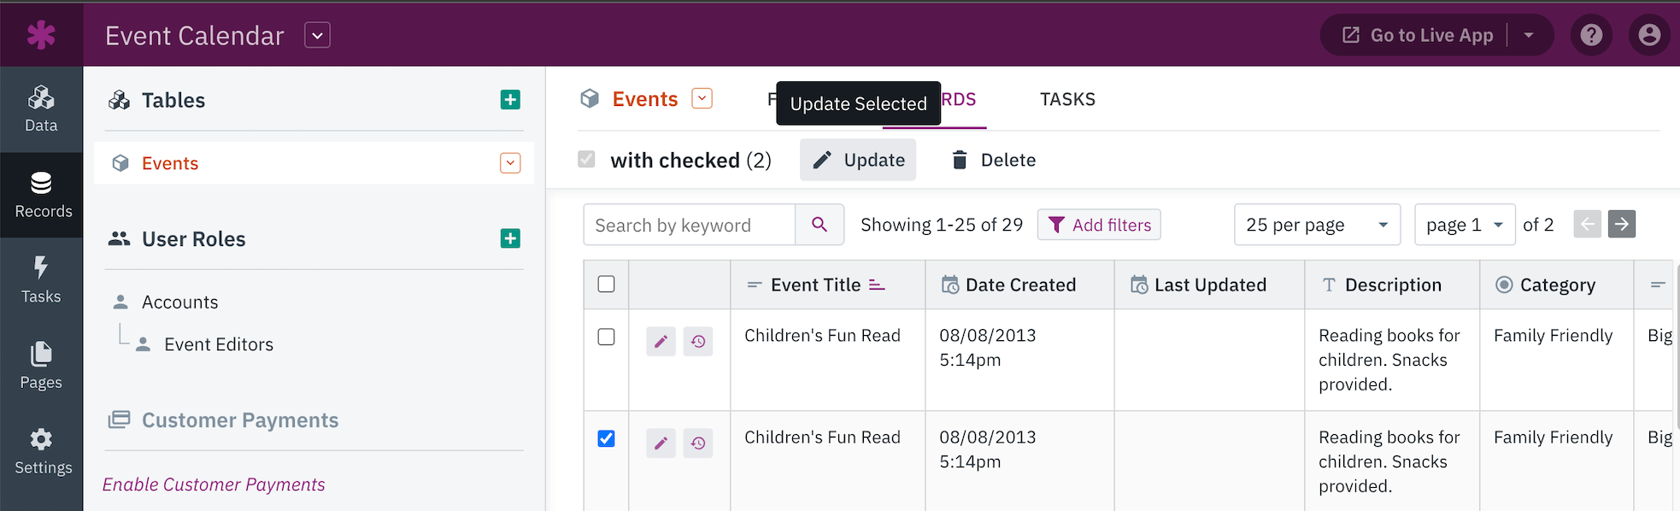Click the Enable Customer Payments link

tap(214, 485)
